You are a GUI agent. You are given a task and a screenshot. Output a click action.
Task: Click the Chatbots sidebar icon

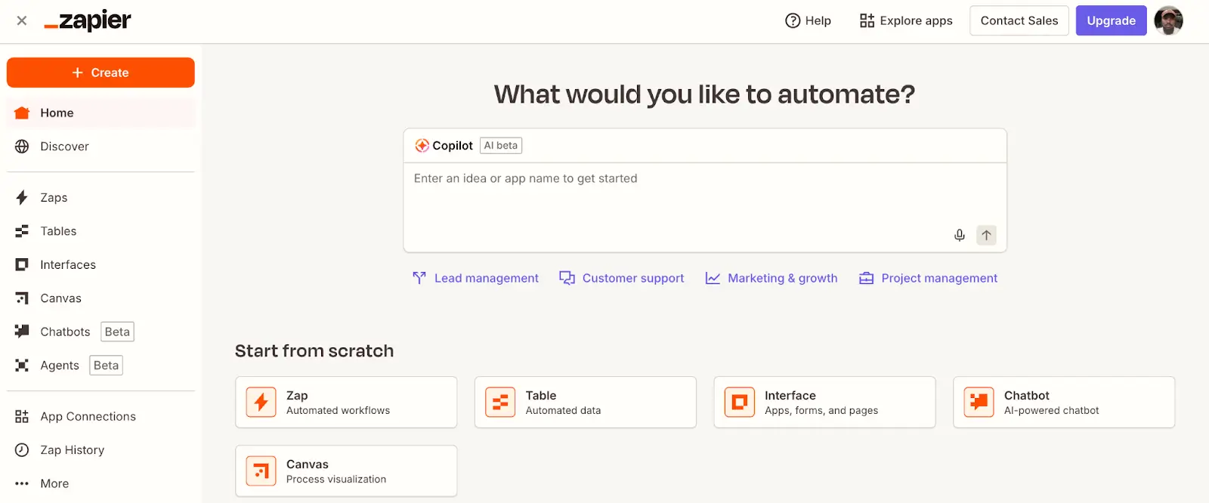[22, 332]
